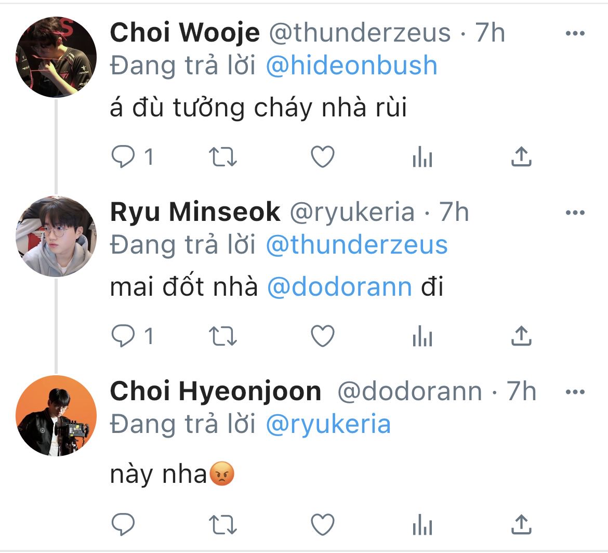View analytics for Choi Wooje's tweet
This screenshot has height=553, width=608.
(422, 157)
